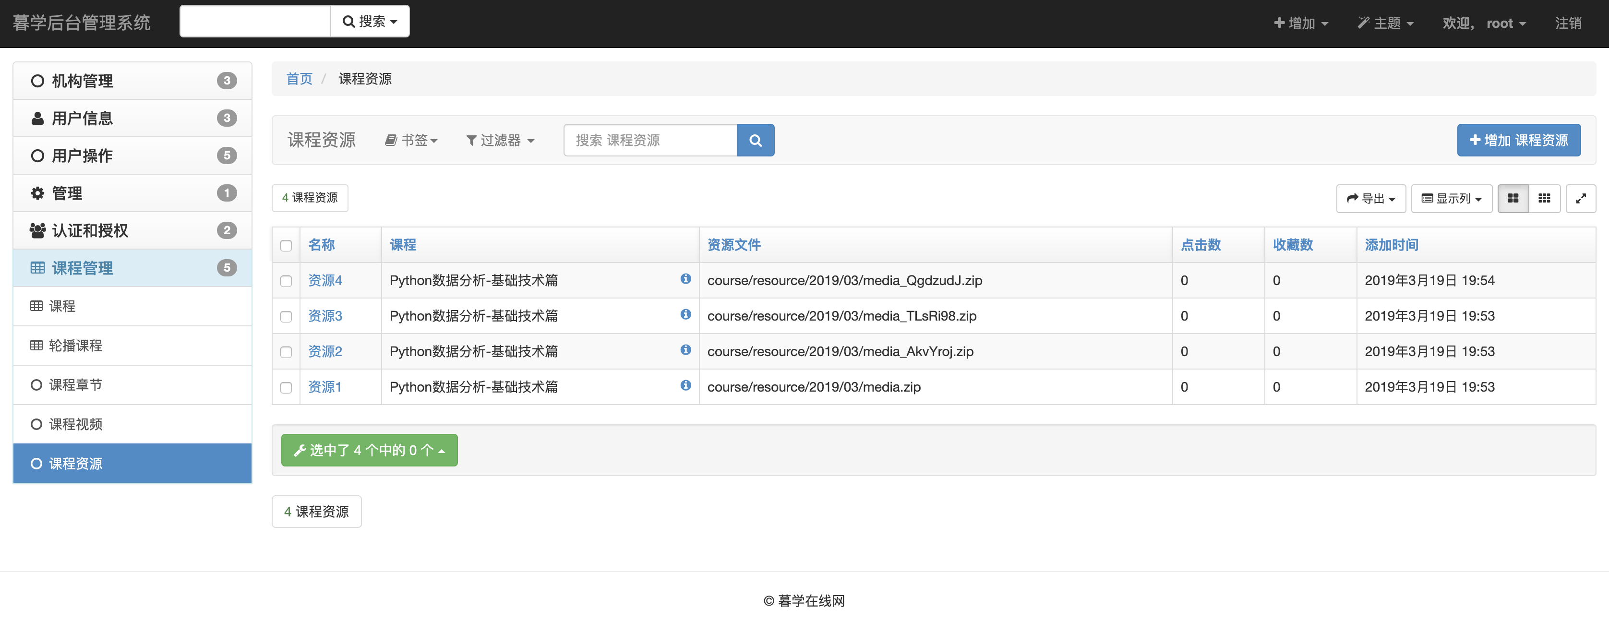
Task: Switch to the thumbnail grid layout icon
Action: pos(1512,199)
